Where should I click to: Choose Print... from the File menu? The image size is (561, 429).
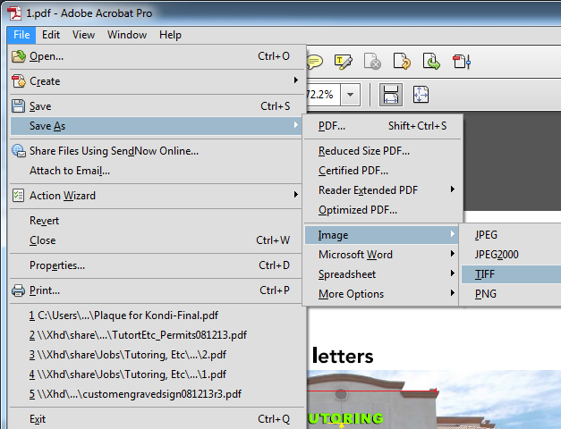click(156, 290)
